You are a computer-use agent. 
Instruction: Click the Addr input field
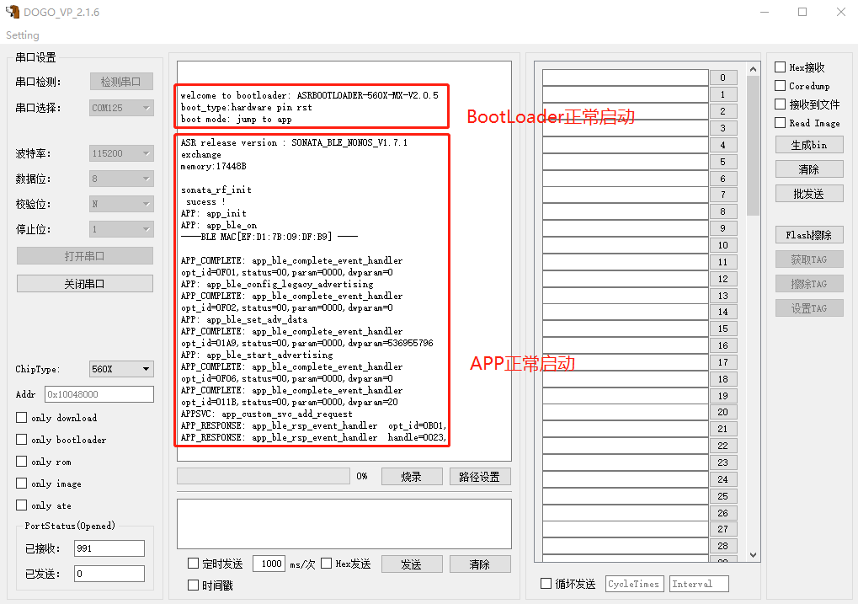click(99, 394)
